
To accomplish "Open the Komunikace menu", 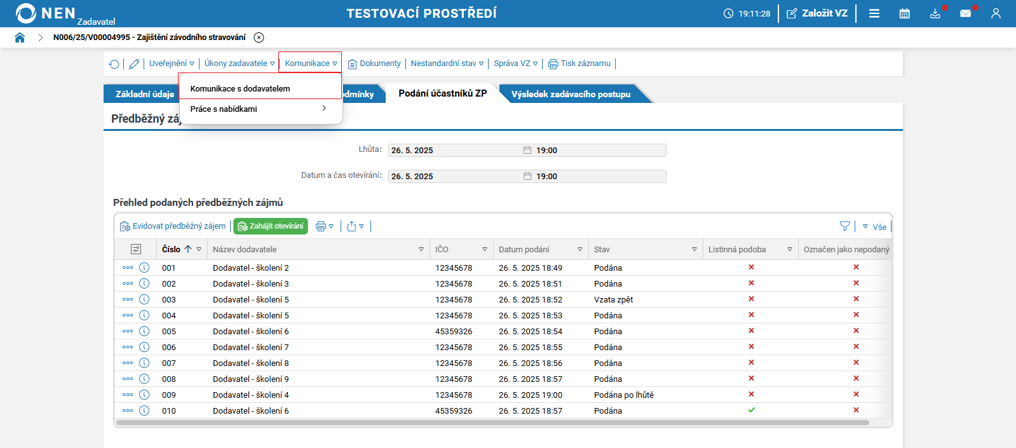I will pos(311,64).
